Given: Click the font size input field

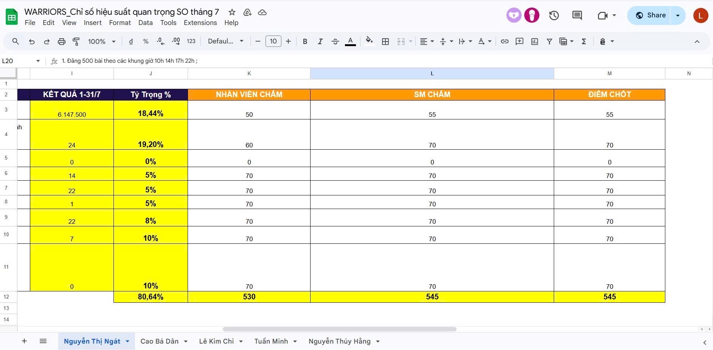Looking at the screenshot, I should [273, 42].
